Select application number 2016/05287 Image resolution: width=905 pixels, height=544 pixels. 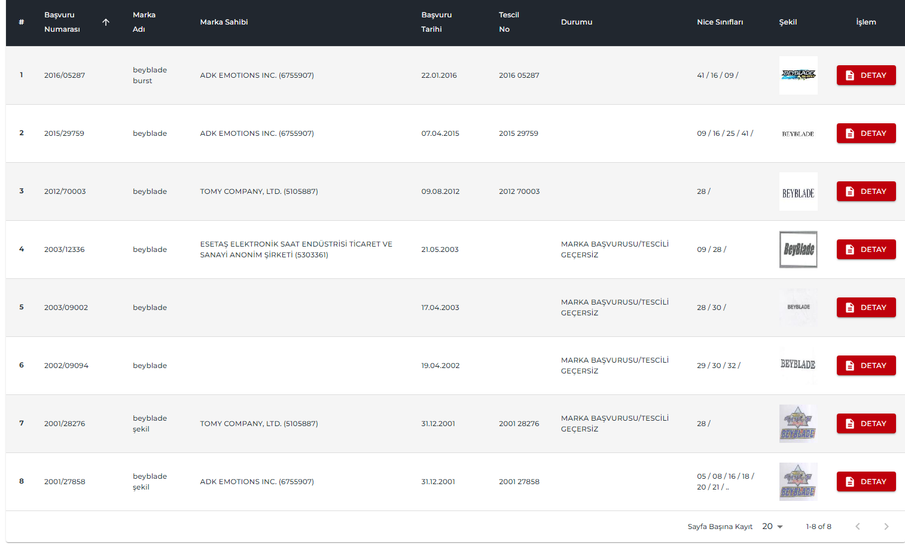tap(65, 75)
